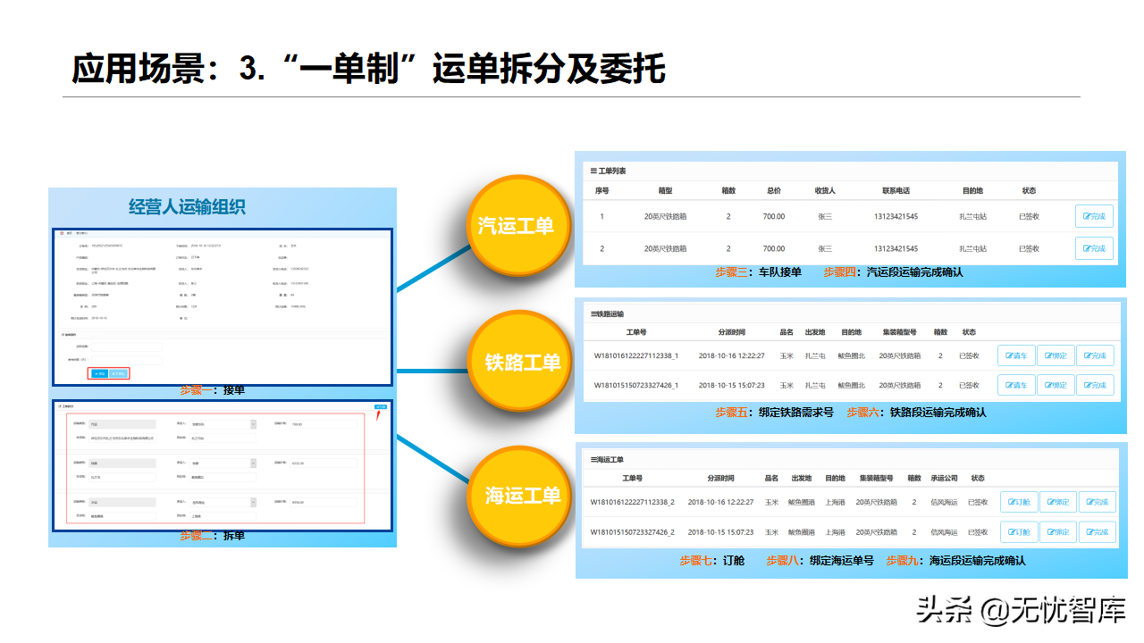Screen dimensions: 1144x643
Task: Click the 集装箱型号 header in 海运工单 table
Action: 876,478
